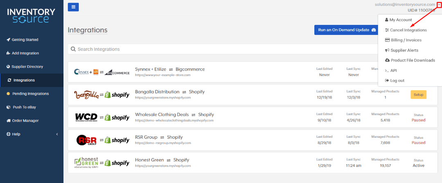Click the yellow dot beside Pending Integrations
The height and width of the screenshot is (183, 442).
coord(8,94)
